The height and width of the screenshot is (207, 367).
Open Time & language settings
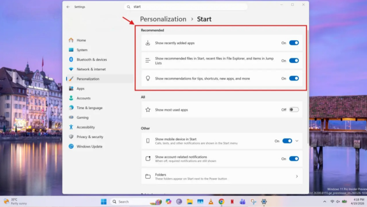100,108
